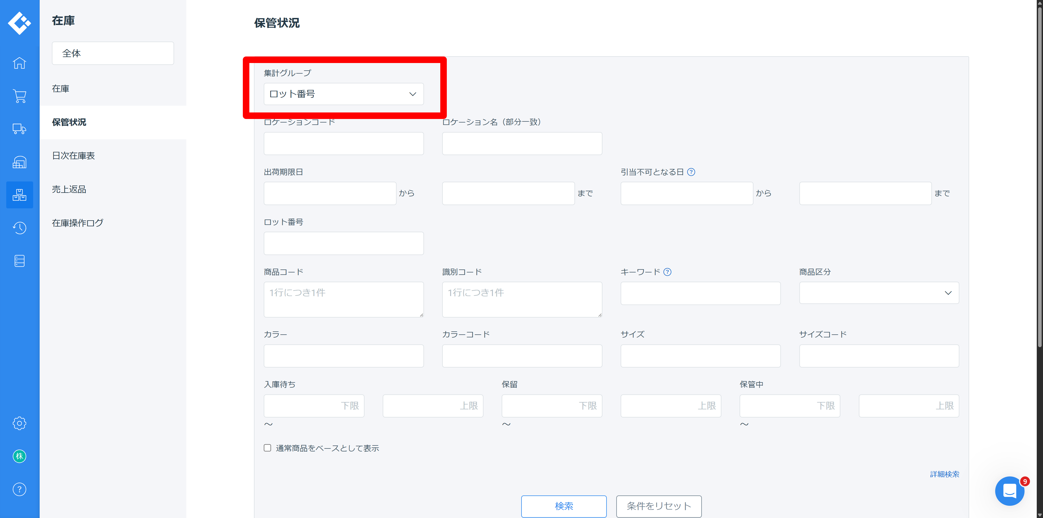Open the help question mark icon in sidebar
This screenshot has height=518, width=1043.
coord(20,489)
